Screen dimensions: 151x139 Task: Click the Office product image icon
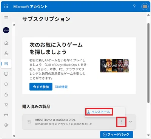pyautogui.click(x=29, y=122)
